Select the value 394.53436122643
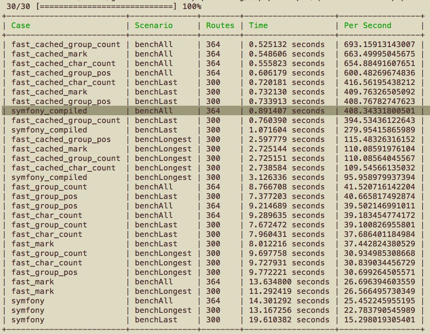The width and height of the screenshot is (430, 334). (379, 120)
